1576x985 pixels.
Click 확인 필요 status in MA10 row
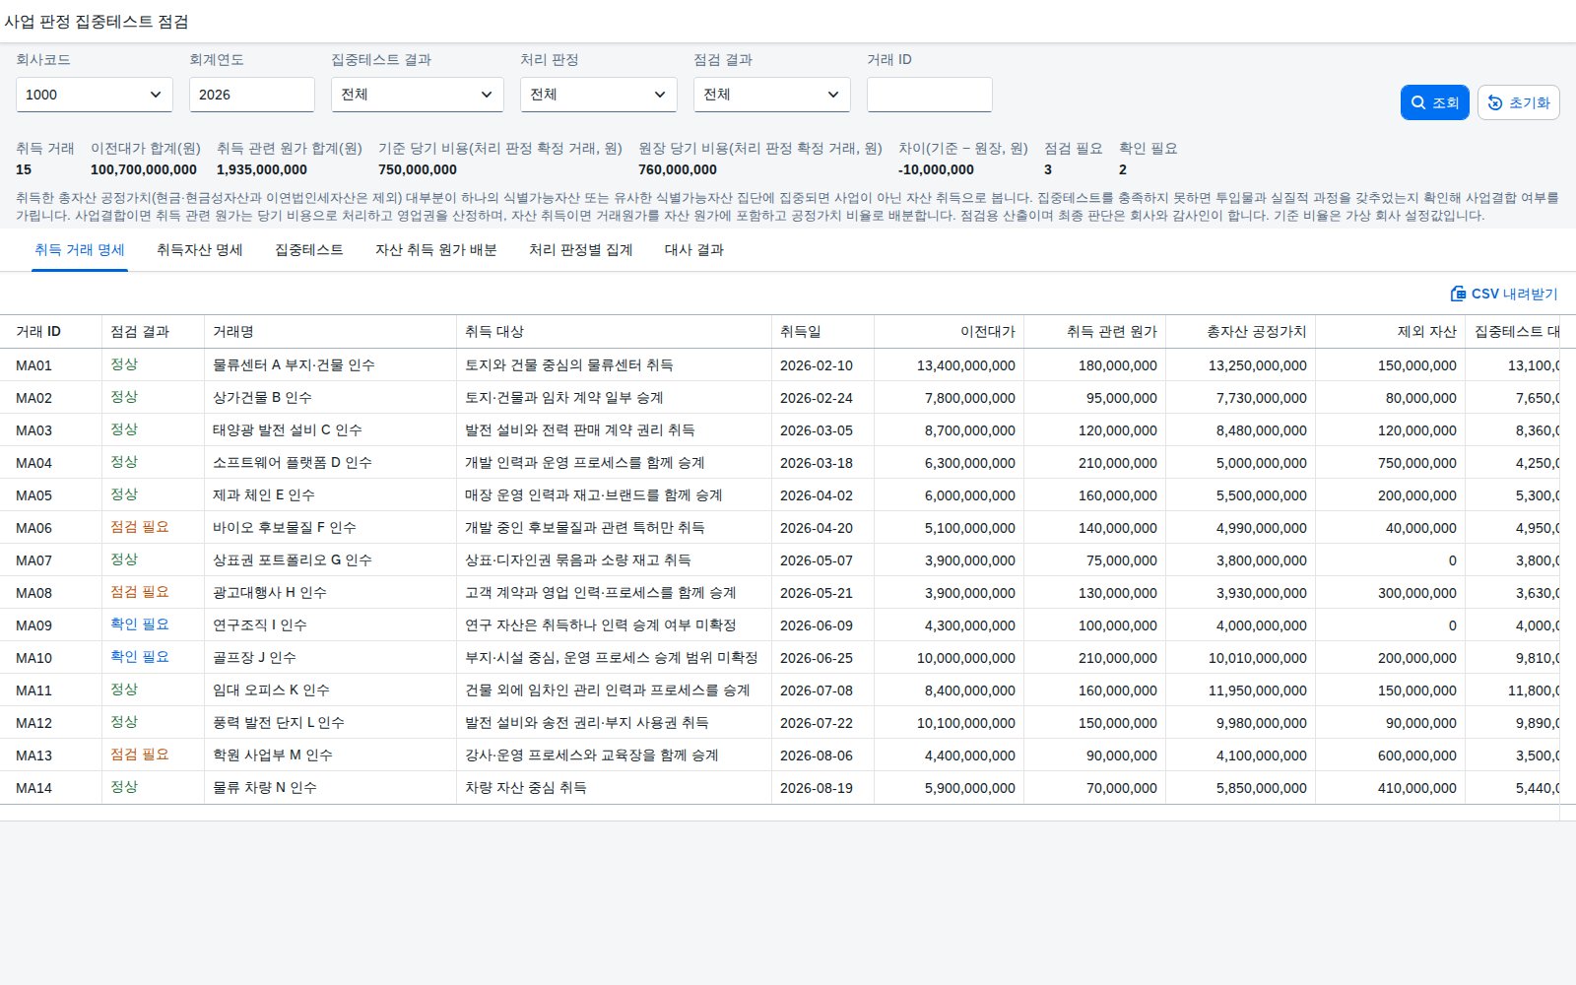140,657
